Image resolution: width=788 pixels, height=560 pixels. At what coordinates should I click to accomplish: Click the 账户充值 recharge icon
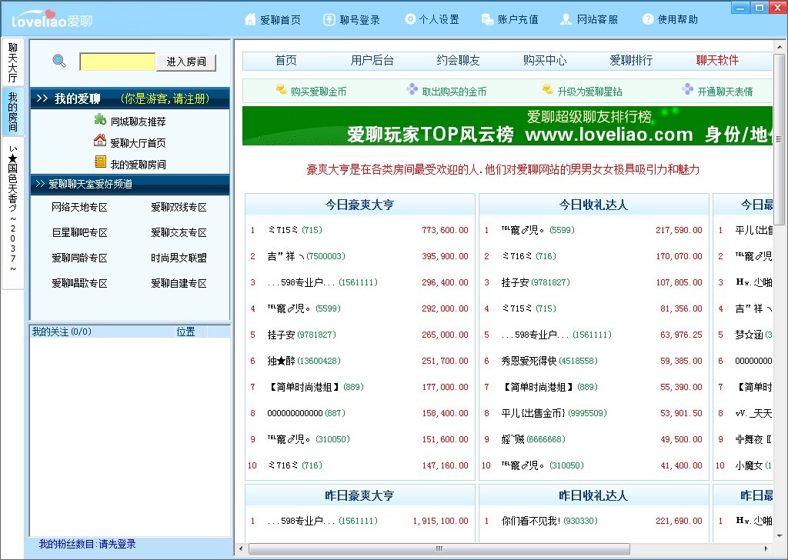[487, 19]
